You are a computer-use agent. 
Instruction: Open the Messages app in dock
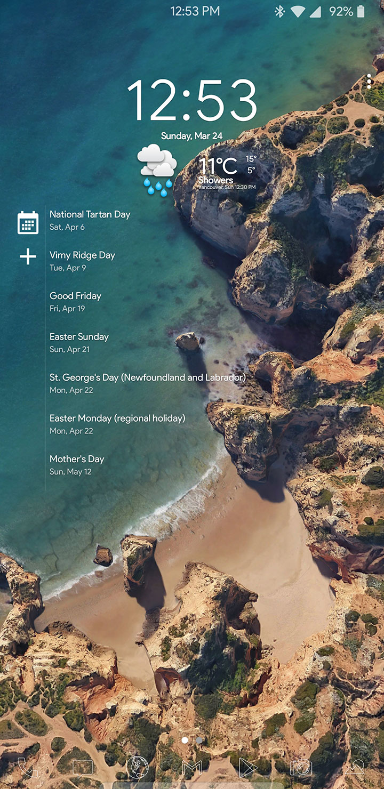(x=83, y=768)
